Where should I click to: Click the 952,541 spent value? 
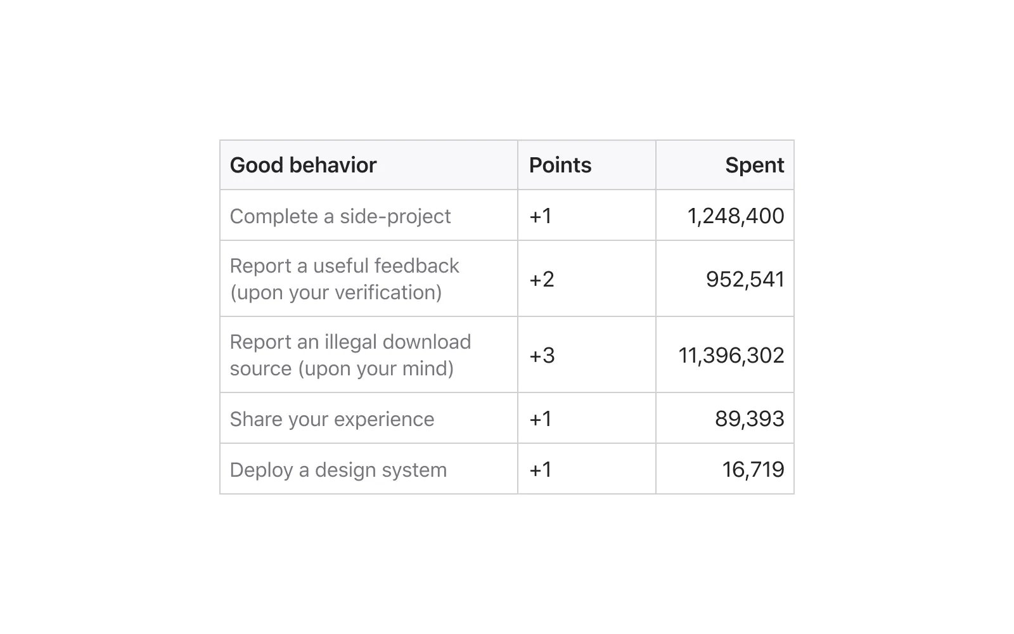pos(745,280)
